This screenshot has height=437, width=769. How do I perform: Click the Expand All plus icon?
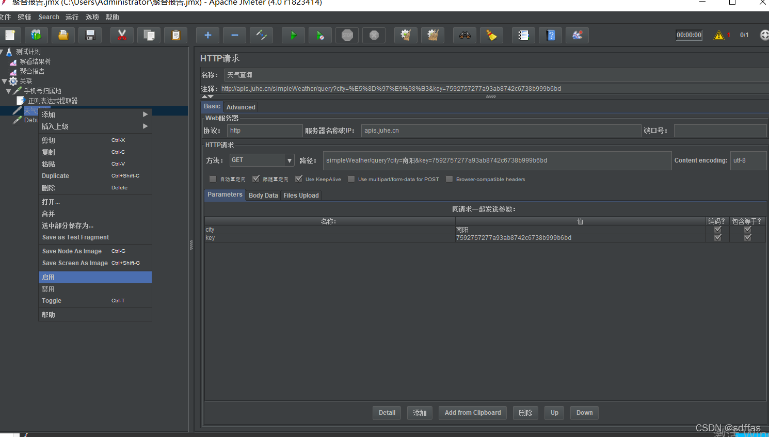[207, 35]
